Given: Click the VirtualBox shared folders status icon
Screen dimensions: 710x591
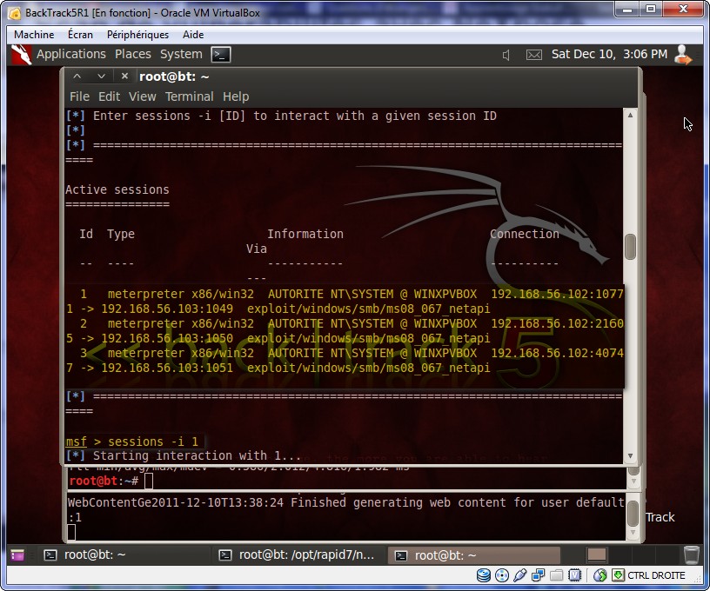Looking at the screenshot, I should tap(557, 575).
